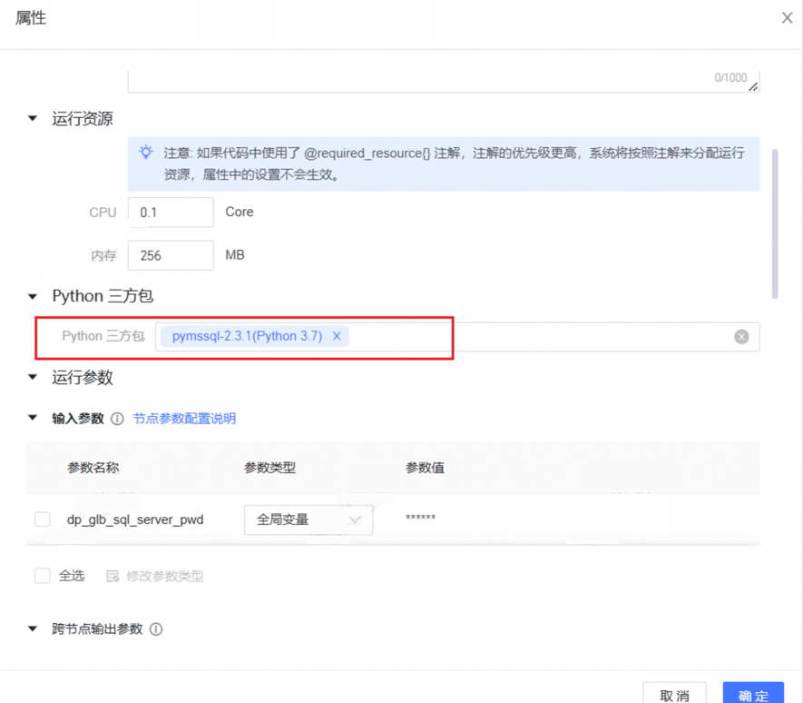Click the 确定 button

click(x=753, y=695)
